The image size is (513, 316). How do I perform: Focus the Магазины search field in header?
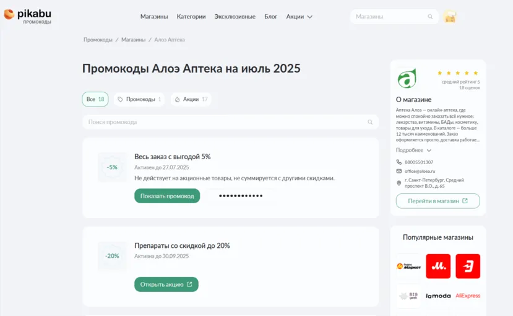pyautogui.click(x=394, y=17)
